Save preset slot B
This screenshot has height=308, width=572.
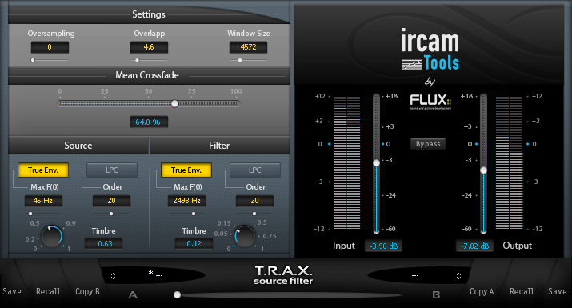[x=558, y=291]
